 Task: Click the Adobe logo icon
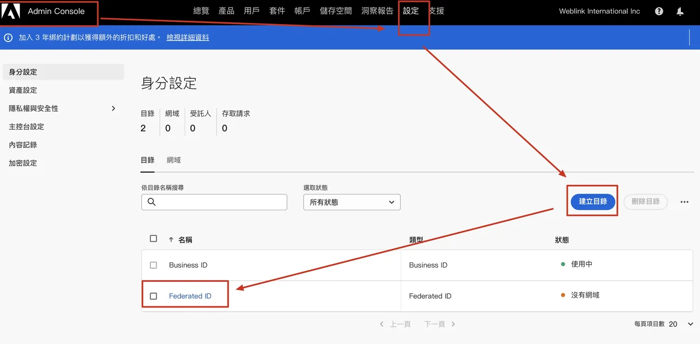[x=10, y=11]
